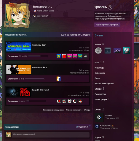Click the CYBERSHOKE group icon
The image size is (139, 141).
click(97, 126)
